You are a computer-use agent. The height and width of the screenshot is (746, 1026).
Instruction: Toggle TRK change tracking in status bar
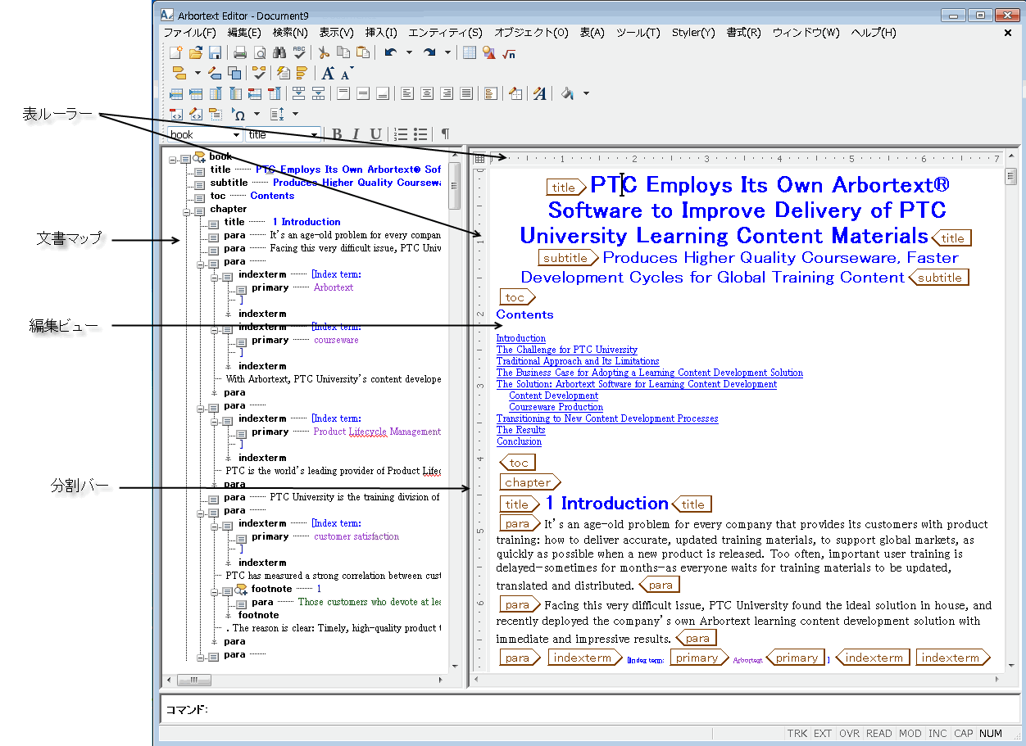[x=797, y=734]
